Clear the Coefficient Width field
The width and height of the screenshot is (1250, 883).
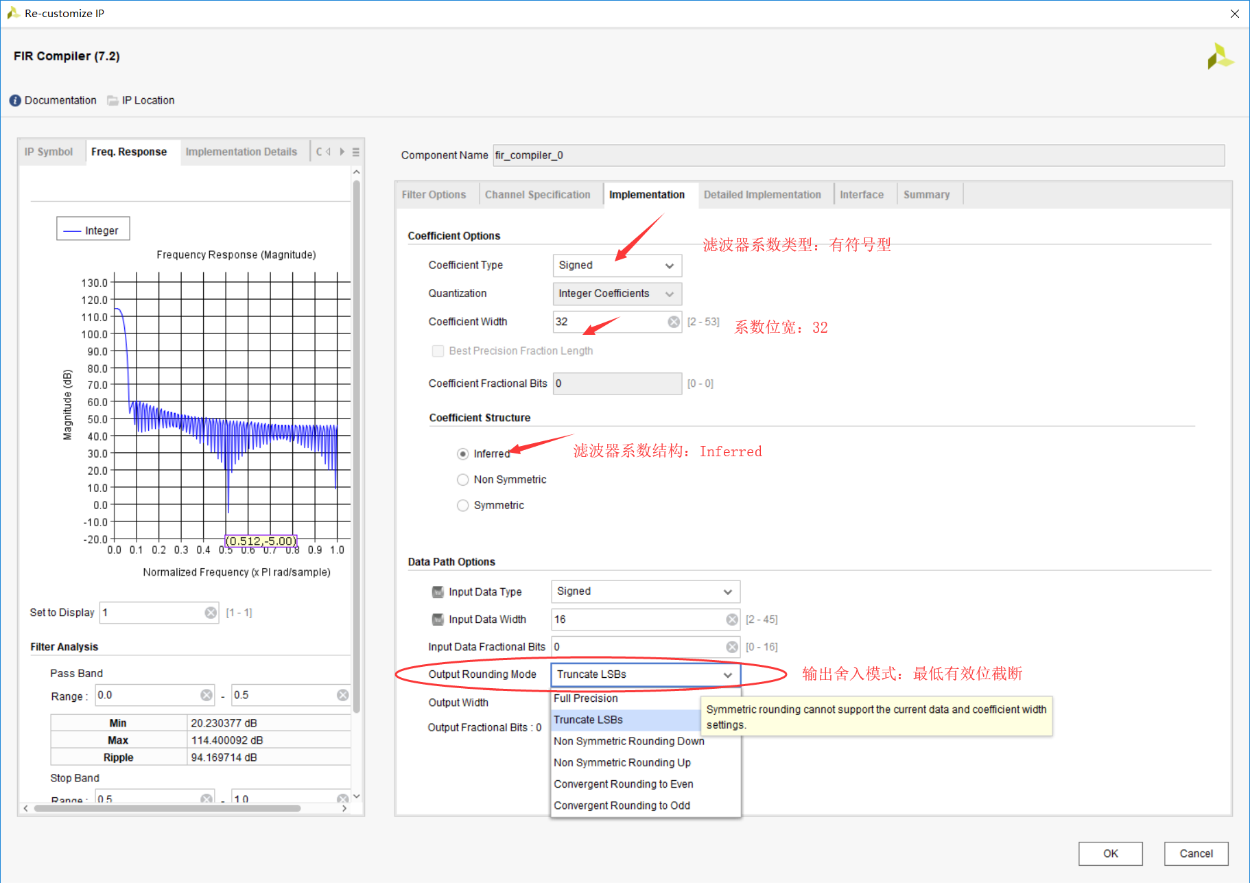coord(674,322)
